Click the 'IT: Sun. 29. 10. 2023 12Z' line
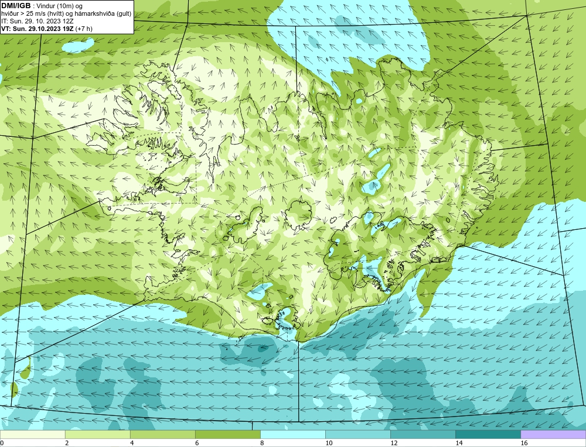The width and height of the screenshot is (586, 447). [38, 21]
